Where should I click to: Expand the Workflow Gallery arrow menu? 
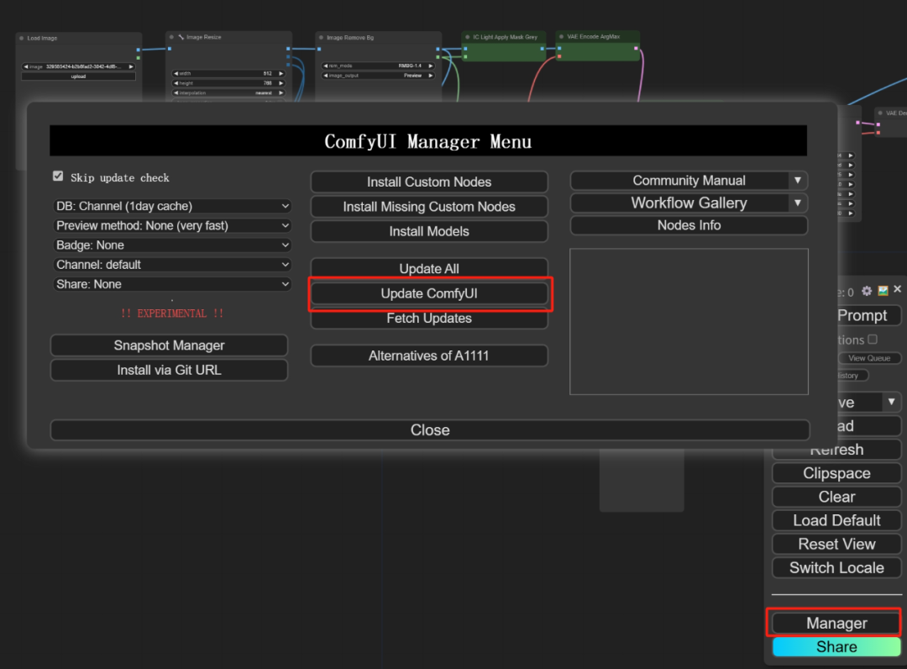(798, 203)
